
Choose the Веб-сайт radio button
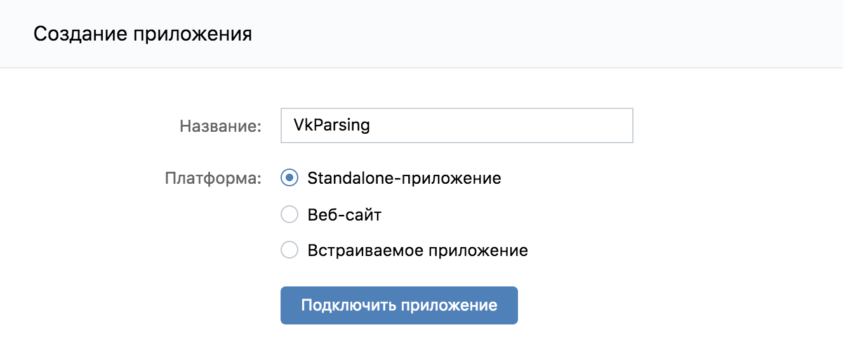289,215
